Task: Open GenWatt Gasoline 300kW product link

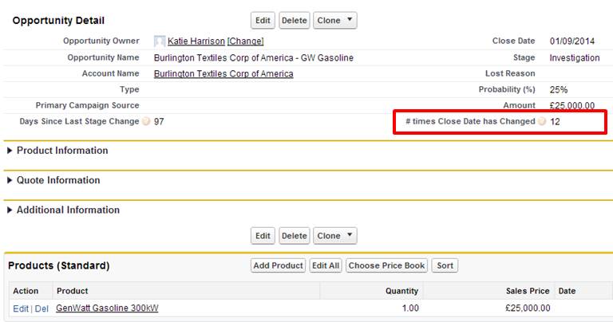Action: click(x=107, y=308)
